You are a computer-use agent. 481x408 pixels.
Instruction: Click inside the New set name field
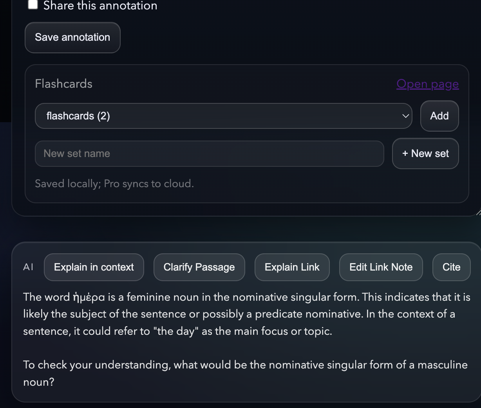210,153
